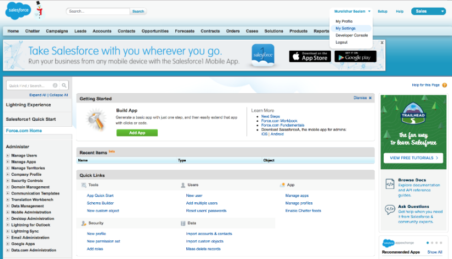Open the Manage profiles quick link
The width and height of the screenshot is (452, 259).
299,203
